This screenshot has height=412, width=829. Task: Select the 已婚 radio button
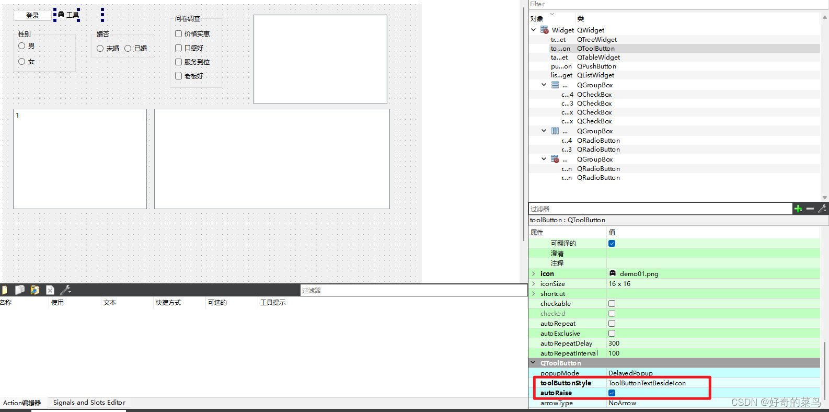click(x=128, y=48)
